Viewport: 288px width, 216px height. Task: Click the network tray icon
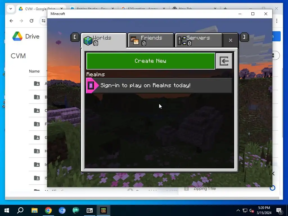[245, 210]
